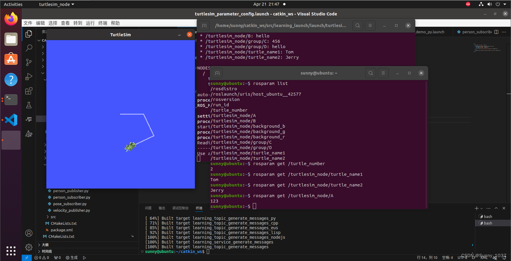
Task: Open the Explorer view in VS Code
Action: [x=29, y=34]
